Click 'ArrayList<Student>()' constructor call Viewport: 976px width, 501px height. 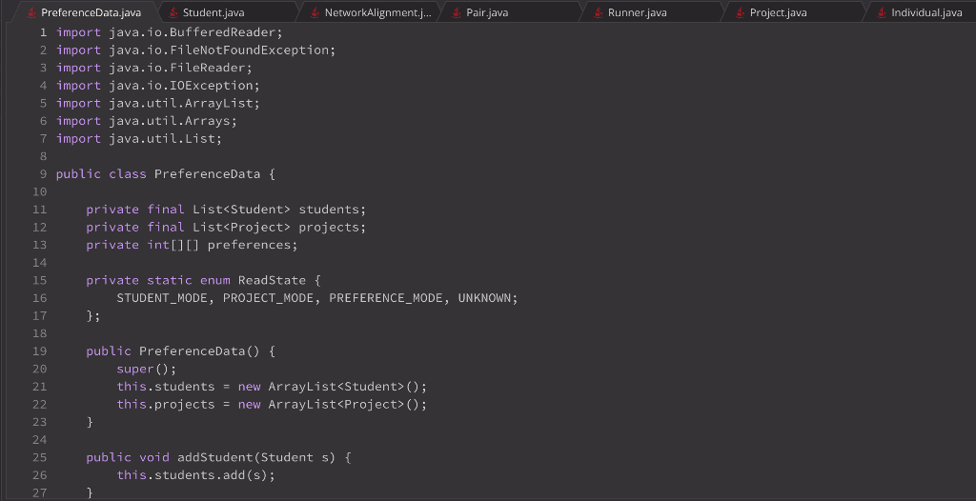click(344, 387)
